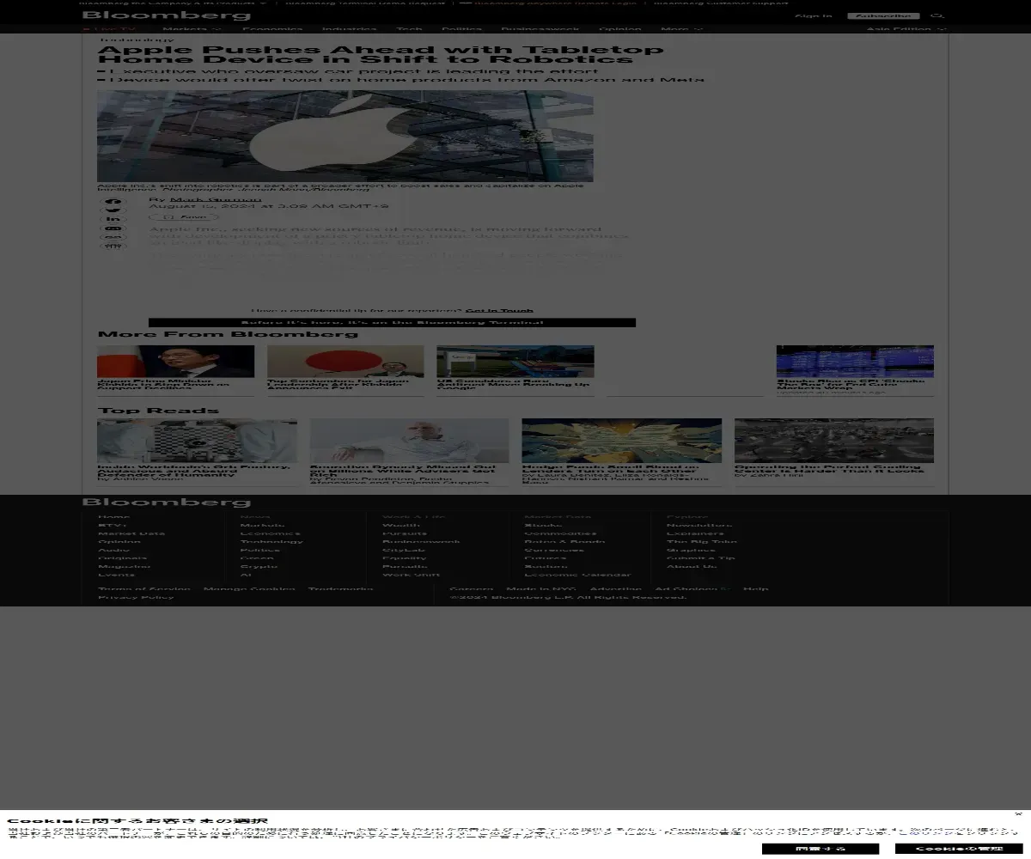
Task: Click Market Data link in footer
Action: coord(131,533)
